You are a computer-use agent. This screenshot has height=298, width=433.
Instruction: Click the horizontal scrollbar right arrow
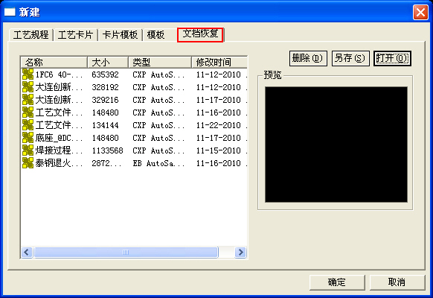click(240, 252)
